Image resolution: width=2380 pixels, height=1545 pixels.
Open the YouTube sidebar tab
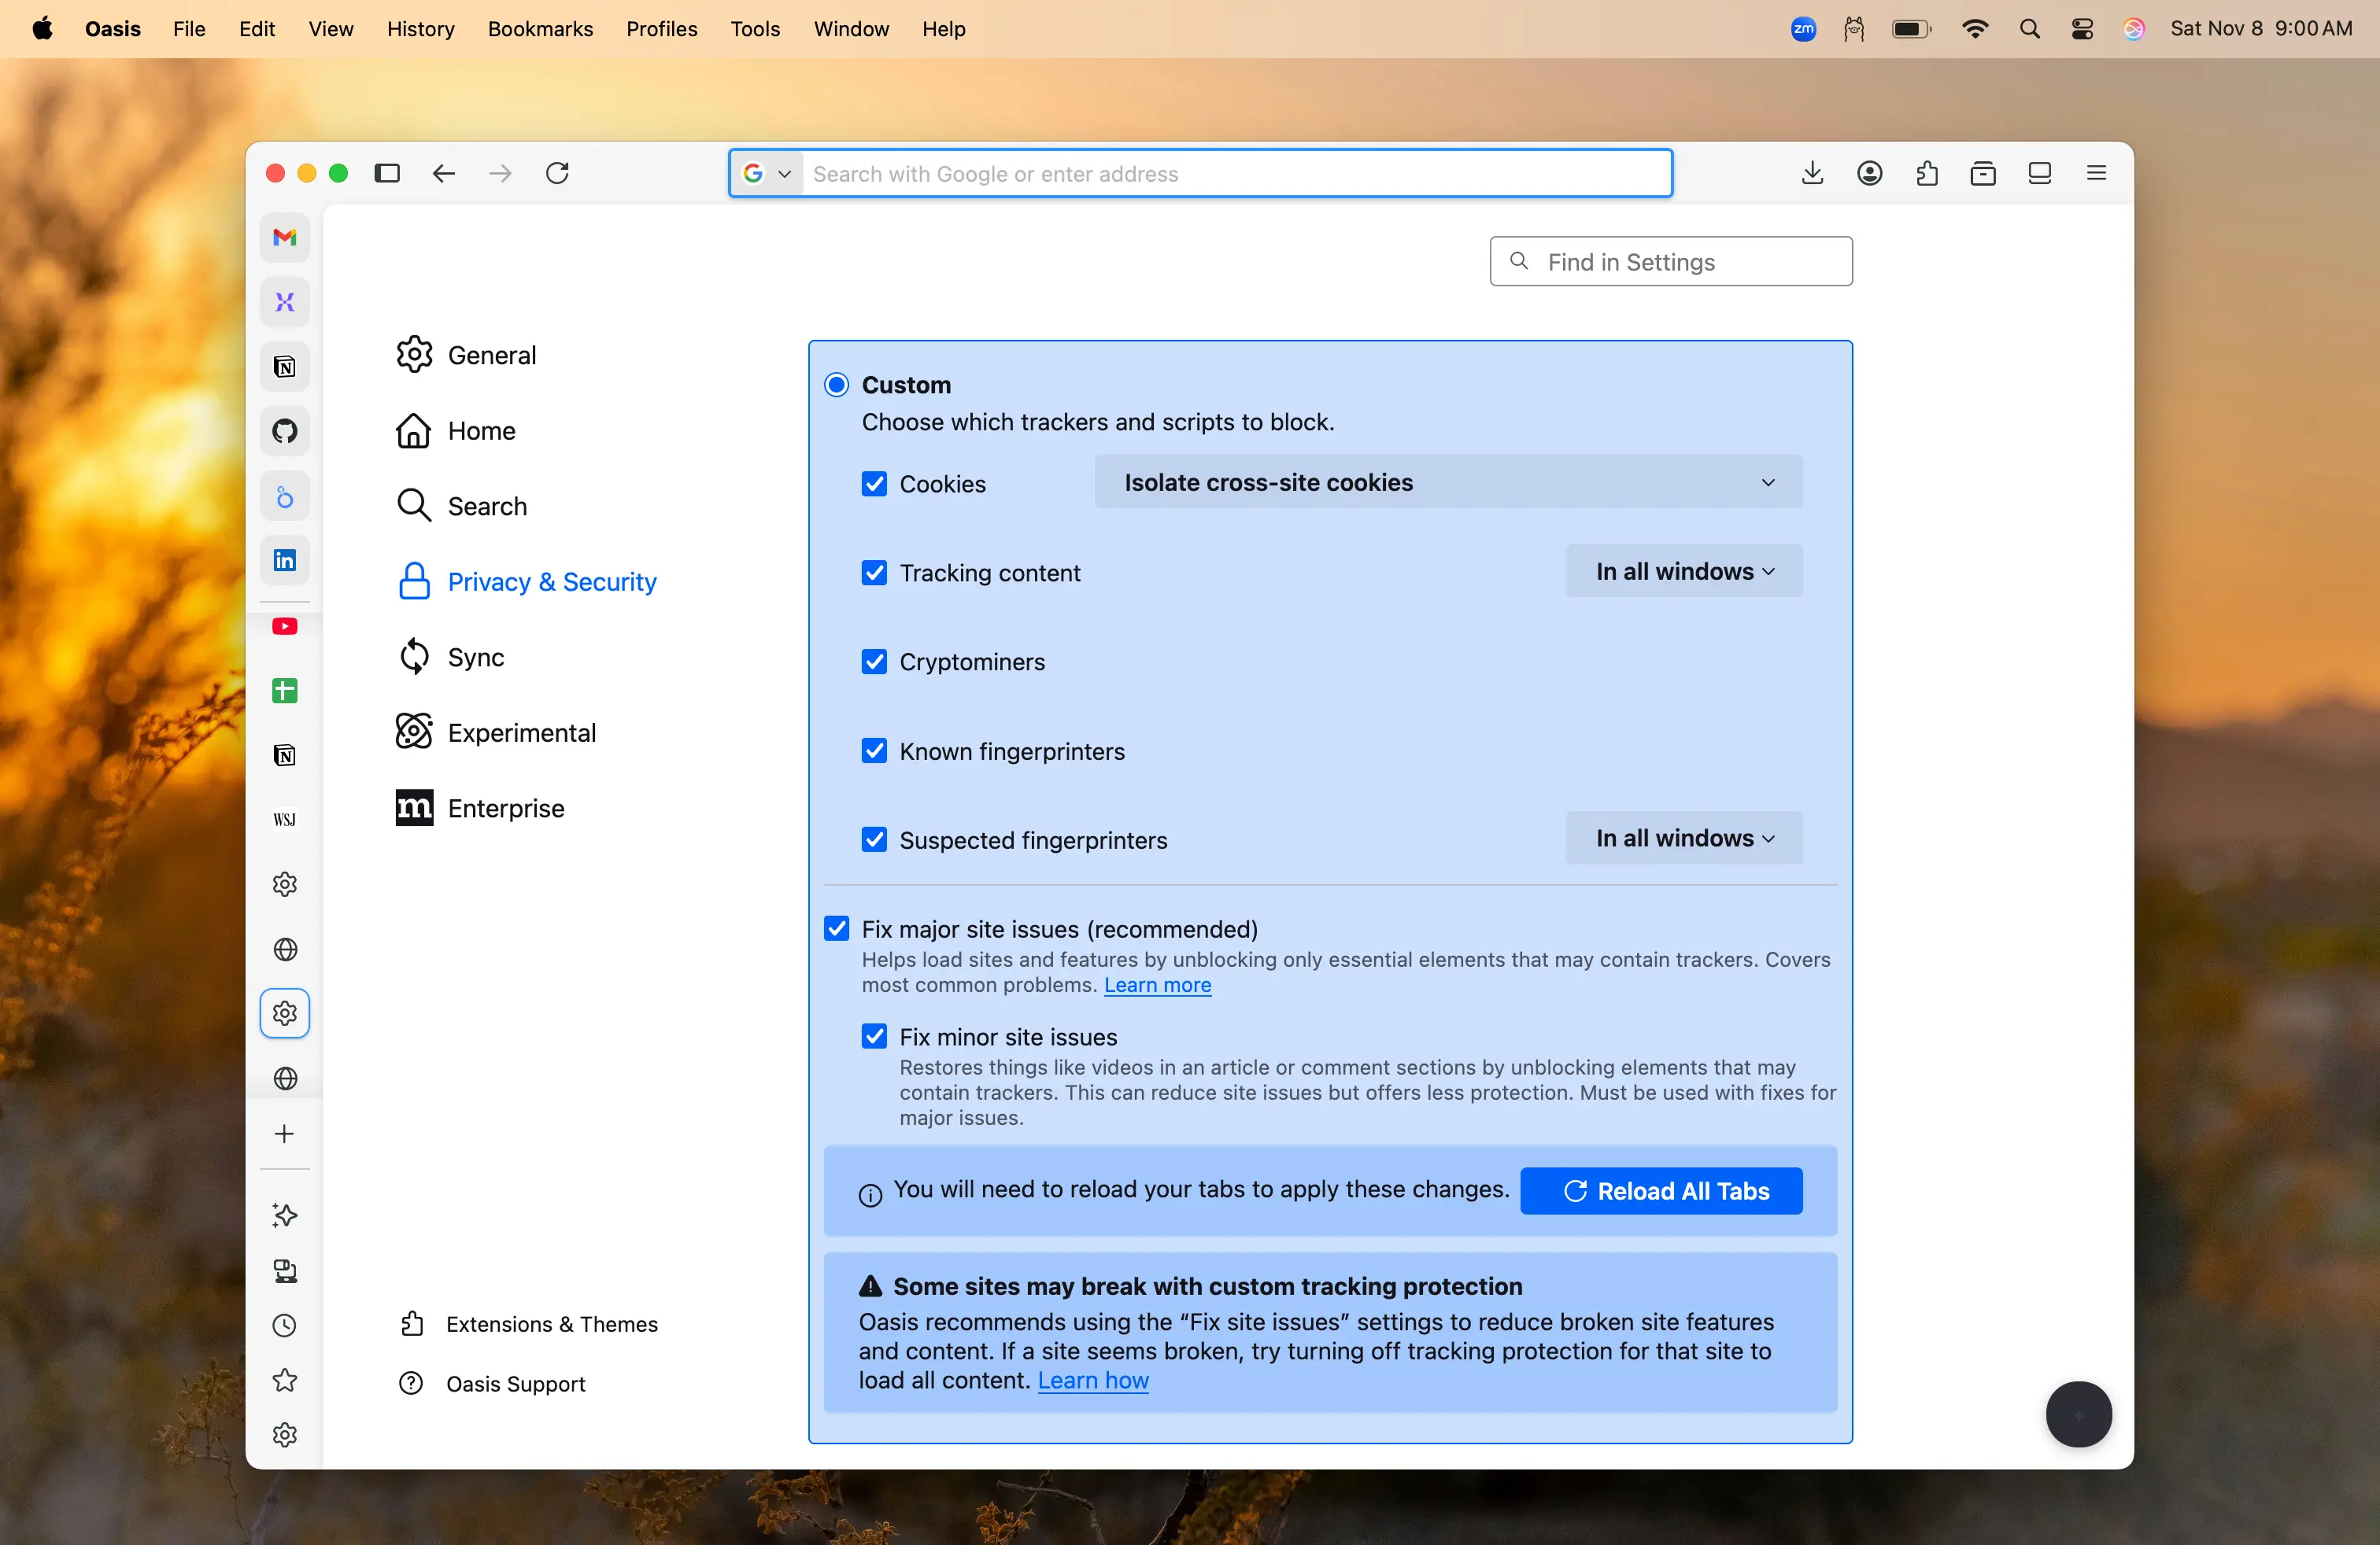click(284, 627)
